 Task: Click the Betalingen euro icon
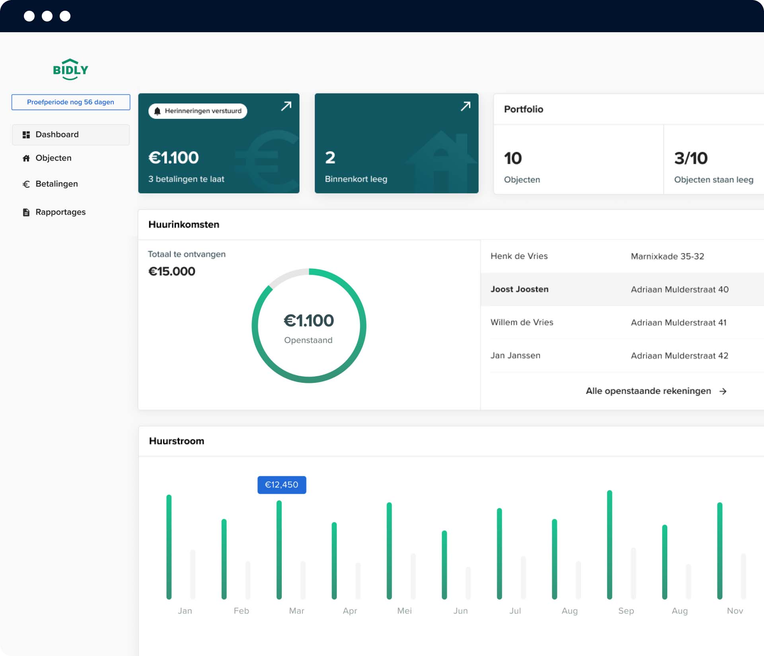click(x=26, y=184)
